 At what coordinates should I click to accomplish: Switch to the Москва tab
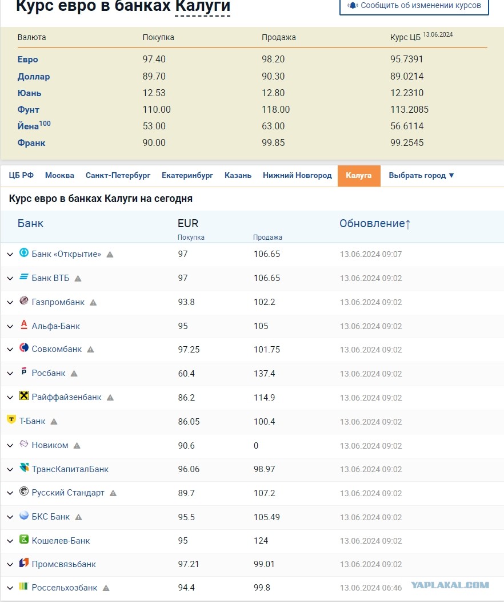(x=59, y=176)
